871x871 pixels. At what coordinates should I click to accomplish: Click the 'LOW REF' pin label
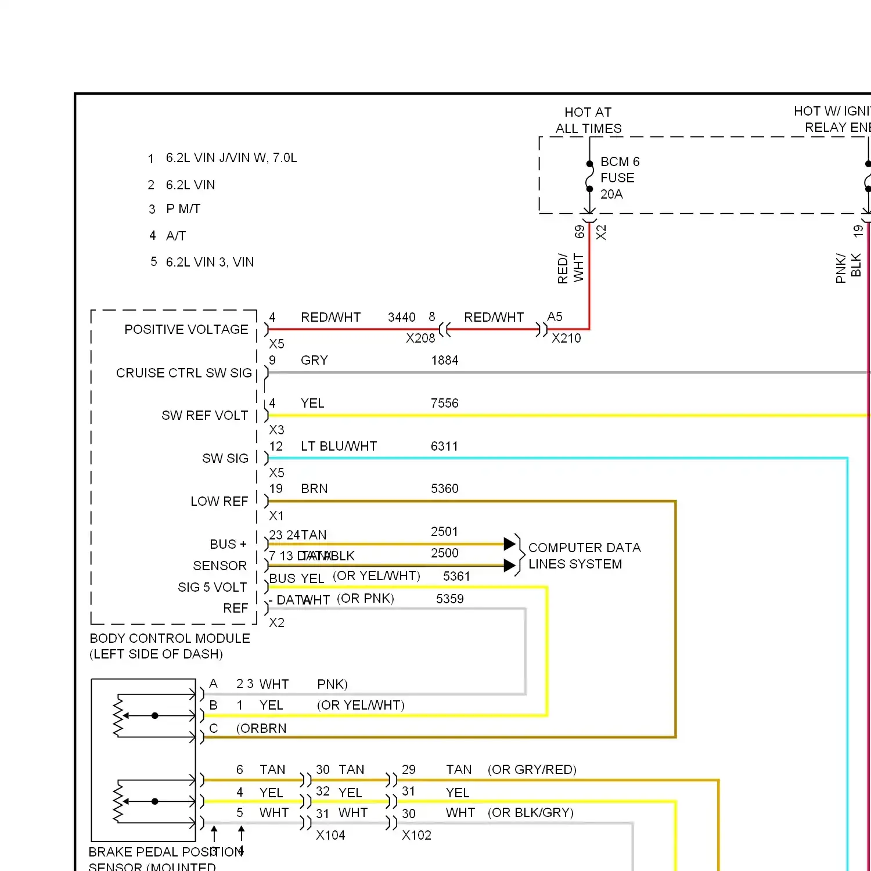(219, 501)
